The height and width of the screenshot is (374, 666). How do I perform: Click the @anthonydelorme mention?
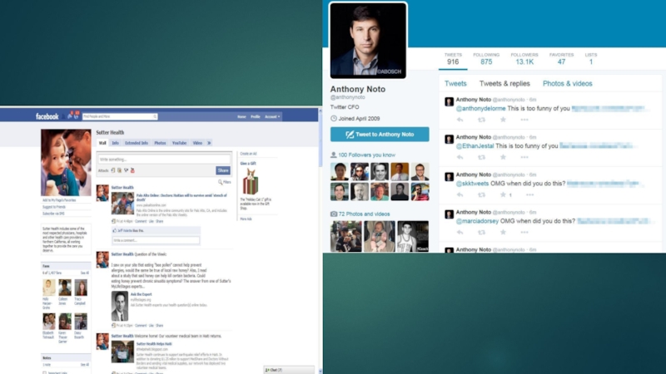pos(481,109)
